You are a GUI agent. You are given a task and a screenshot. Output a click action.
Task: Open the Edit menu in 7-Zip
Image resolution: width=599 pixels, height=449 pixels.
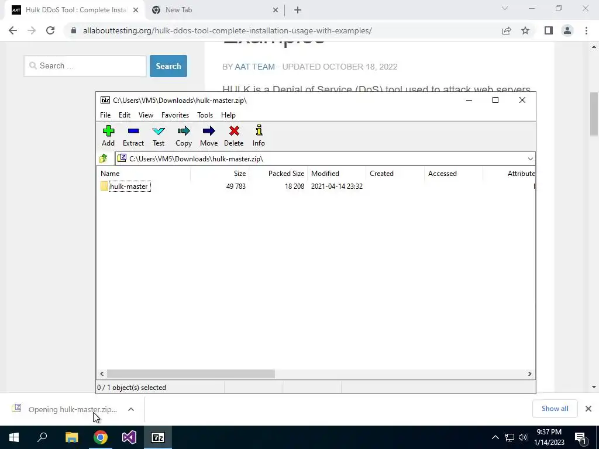[125, 115]
